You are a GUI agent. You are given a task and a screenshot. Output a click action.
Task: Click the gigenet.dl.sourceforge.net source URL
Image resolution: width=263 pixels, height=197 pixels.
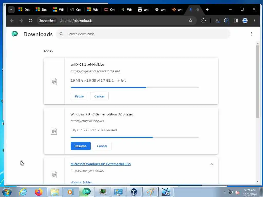pos(95,71)
